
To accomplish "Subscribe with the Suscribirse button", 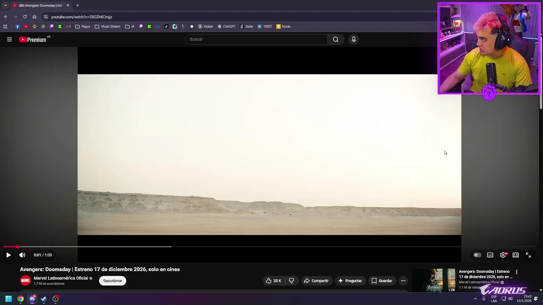I will pyautogui.click(x=112, y=281).
